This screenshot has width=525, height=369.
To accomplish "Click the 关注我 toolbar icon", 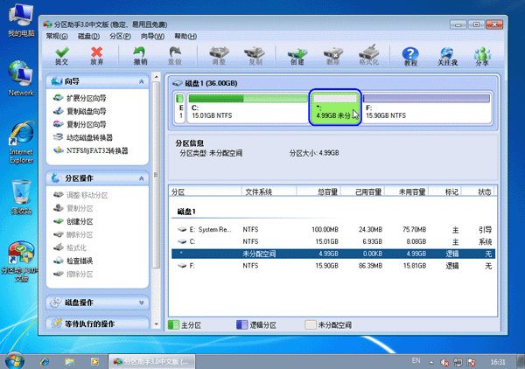I will 447,56.
